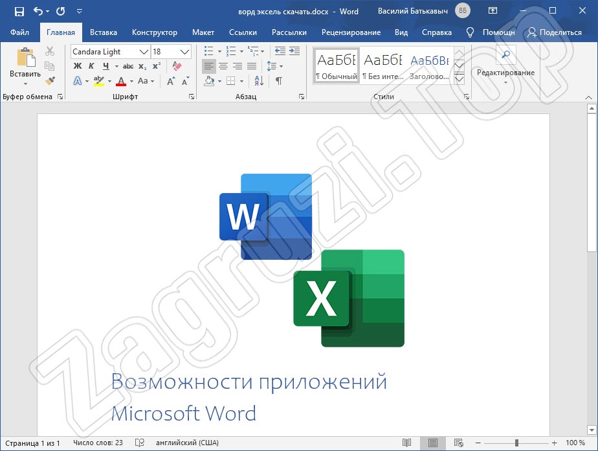Center align text
598x451 pixels.
coord(223,66)
